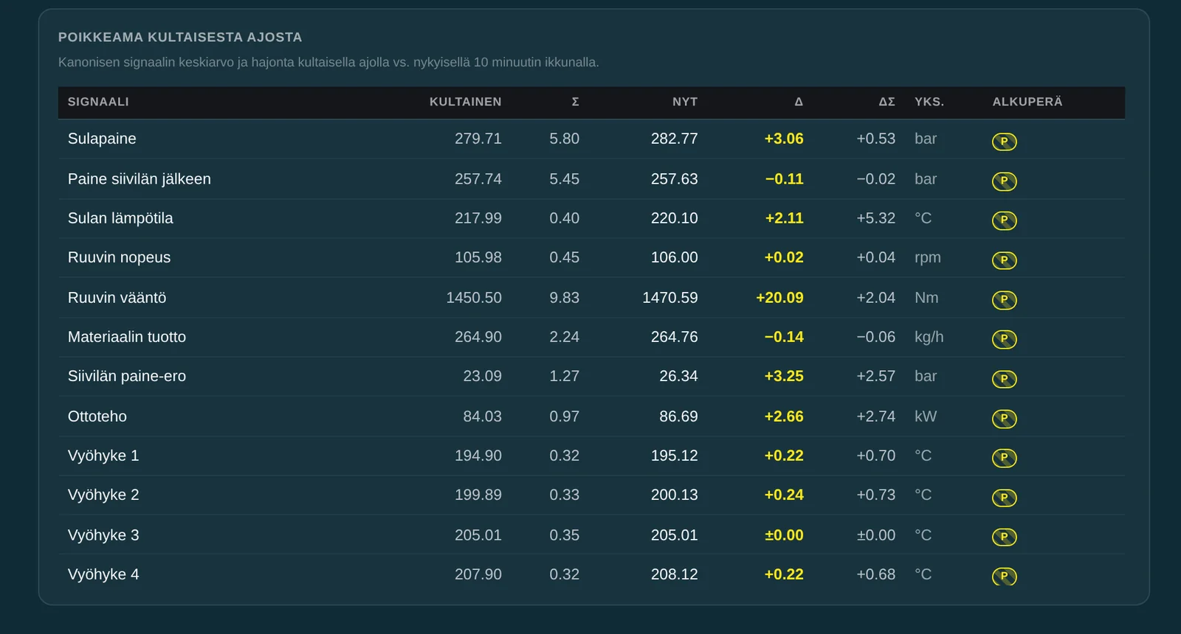The width and height of the screenshot is (1181, 634).
Task: Click the origin P badge for Sulapaine
Action: pyautogui.click(x=1004, y=142)
